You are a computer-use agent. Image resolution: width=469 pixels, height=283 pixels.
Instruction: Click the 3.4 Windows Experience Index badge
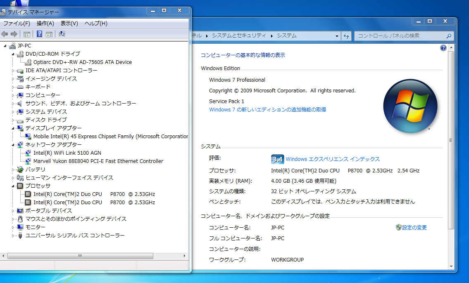coord(277,159)
